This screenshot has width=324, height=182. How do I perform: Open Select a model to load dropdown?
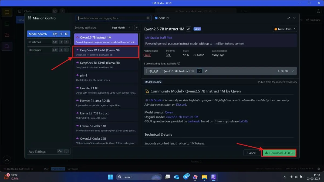click(195, 11)
